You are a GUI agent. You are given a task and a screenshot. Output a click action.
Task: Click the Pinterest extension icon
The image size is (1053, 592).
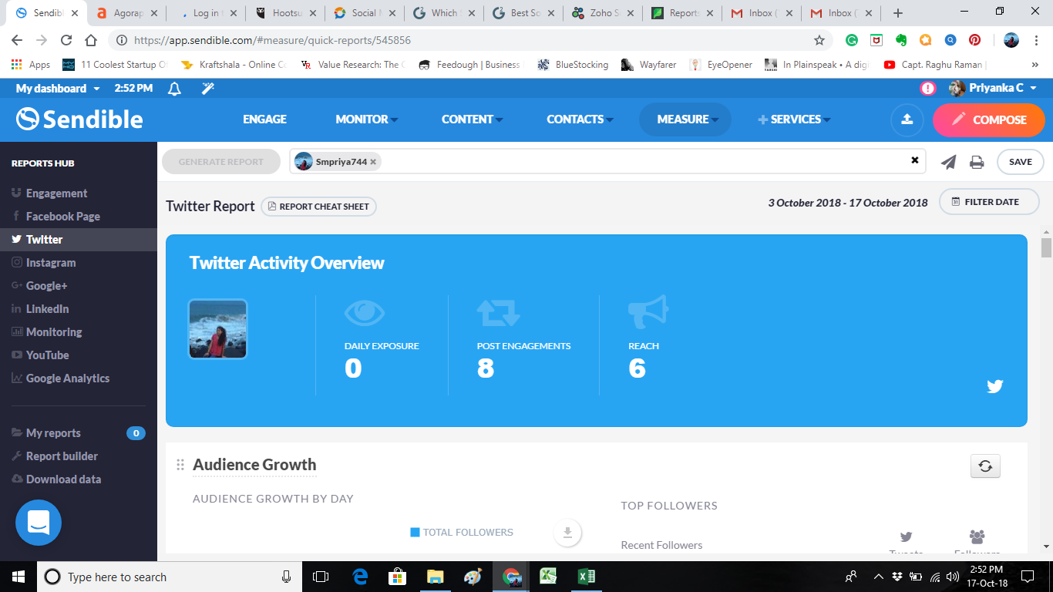(x=975, y=40)
